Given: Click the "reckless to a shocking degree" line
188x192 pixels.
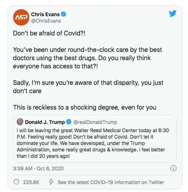Looking at the screenshot, I should [85, 107].
